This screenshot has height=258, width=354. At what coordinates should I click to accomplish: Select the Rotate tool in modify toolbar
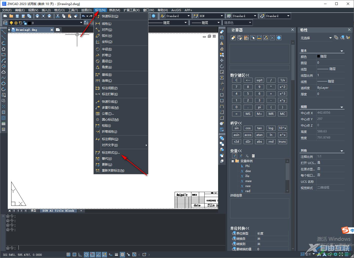[x=222, y=66]
